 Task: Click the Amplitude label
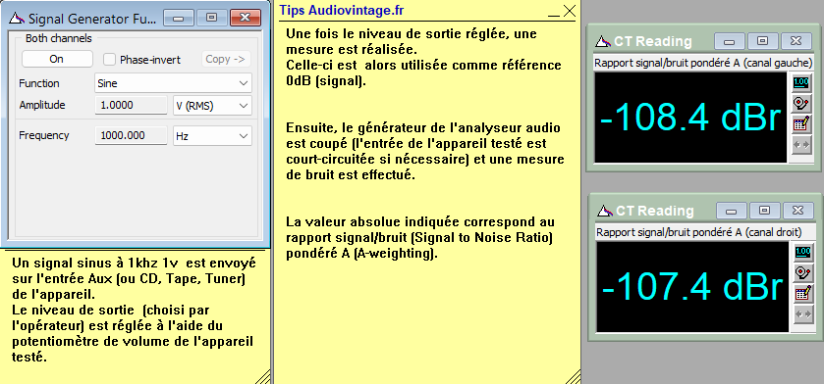[42, 105]
